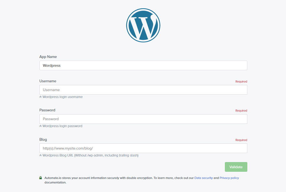Click into the Blog URL input field
Screen dimensions: 286x192
coord(143,148)
